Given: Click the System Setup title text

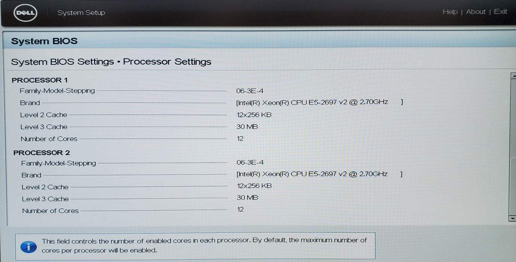Looking at the screenshot, I should pyautogui.click(x=81, y=13).
